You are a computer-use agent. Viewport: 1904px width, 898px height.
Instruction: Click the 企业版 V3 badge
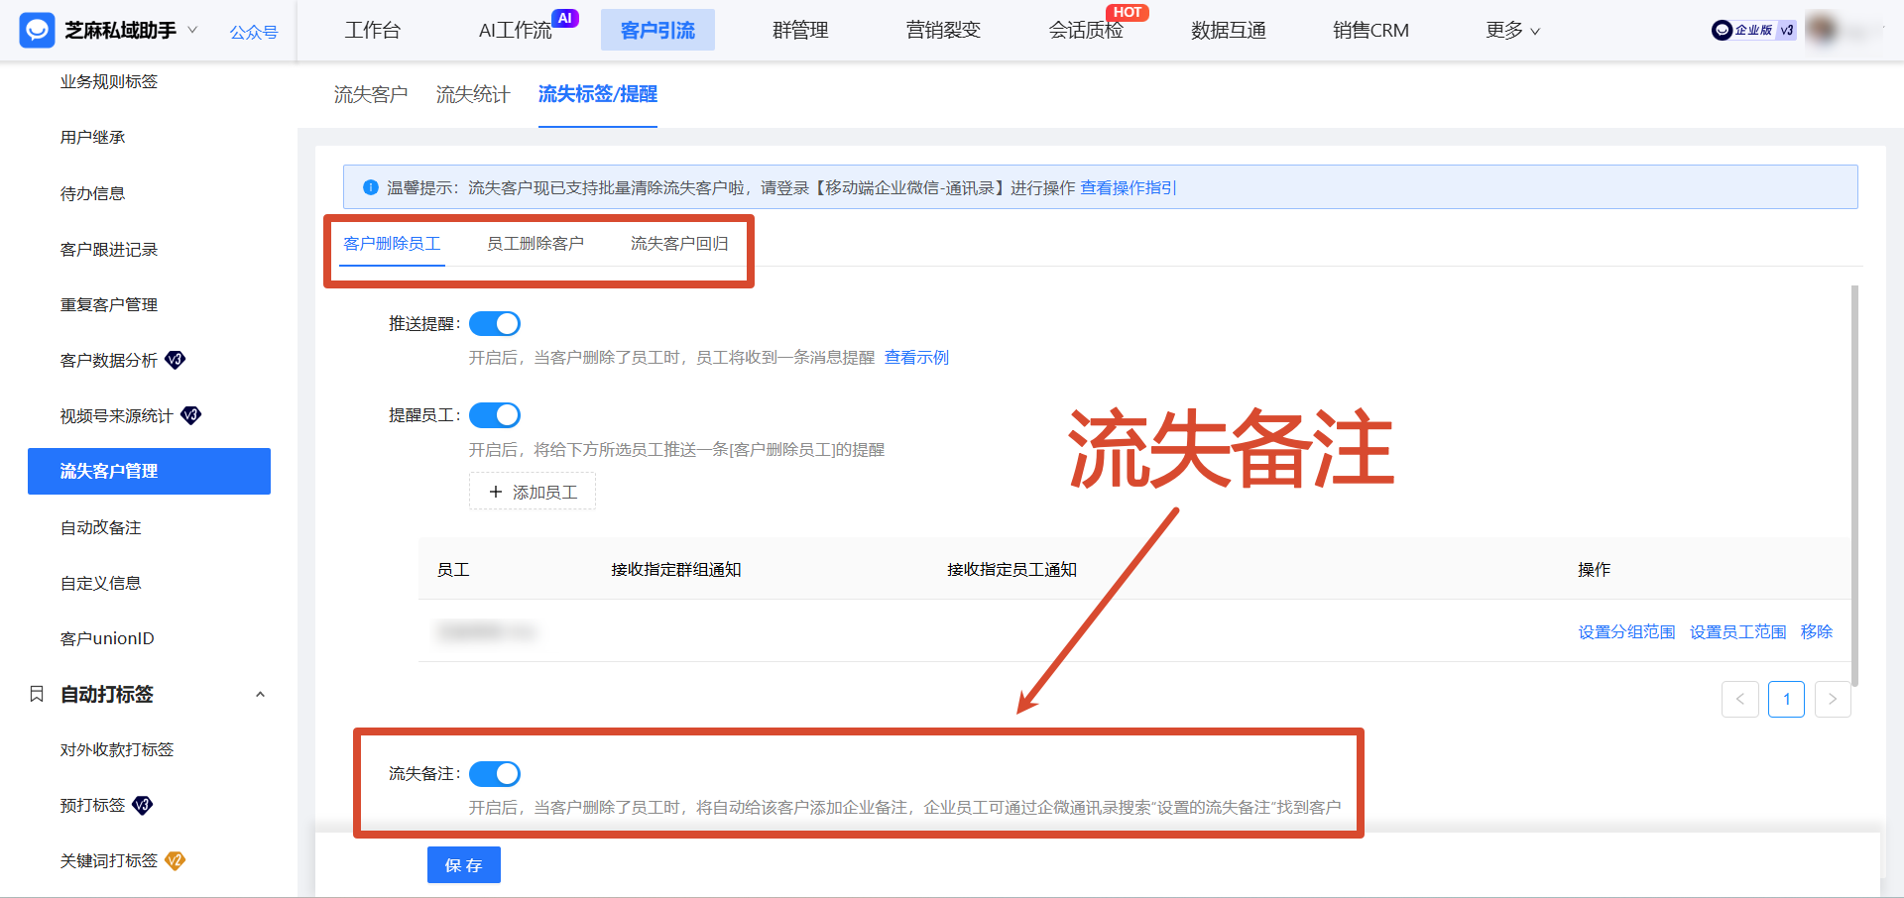coord(1753,30)
